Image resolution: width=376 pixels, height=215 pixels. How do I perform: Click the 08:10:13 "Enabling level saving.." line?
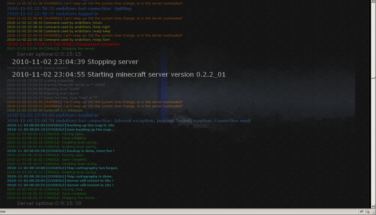point(52,172)
